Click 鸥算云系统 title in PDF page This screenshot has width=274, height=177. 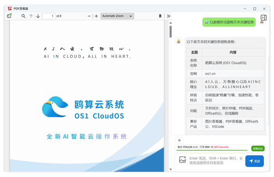point(99,104)
